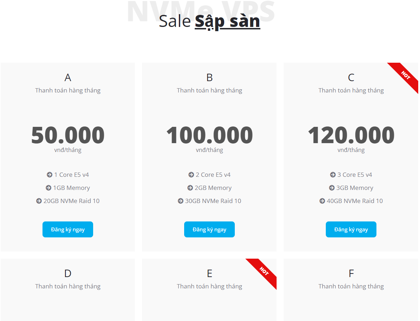The image size is (420, 321).
Task: Click Thanh toán hàng tháng under plan D
Action: pyautogui.click(x=68, y=286)
